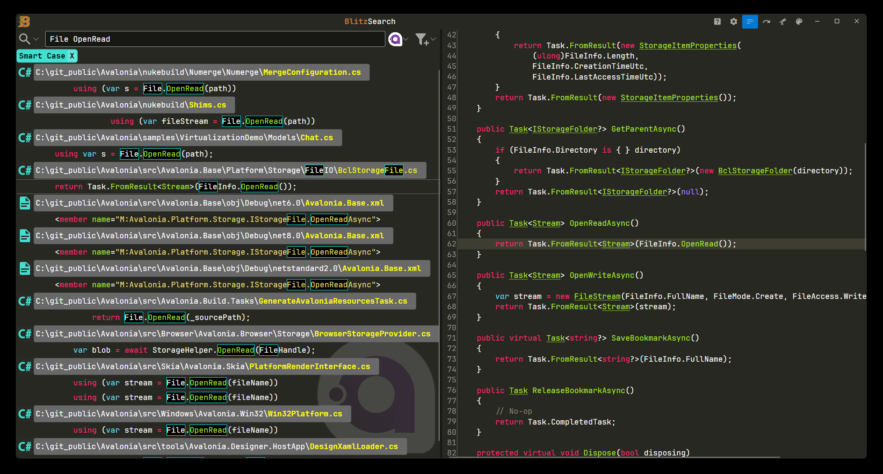
Task: Click C# icon beside GenerateAvaloniaResourcesTask.cs
Action: click(x=25, y=301)
